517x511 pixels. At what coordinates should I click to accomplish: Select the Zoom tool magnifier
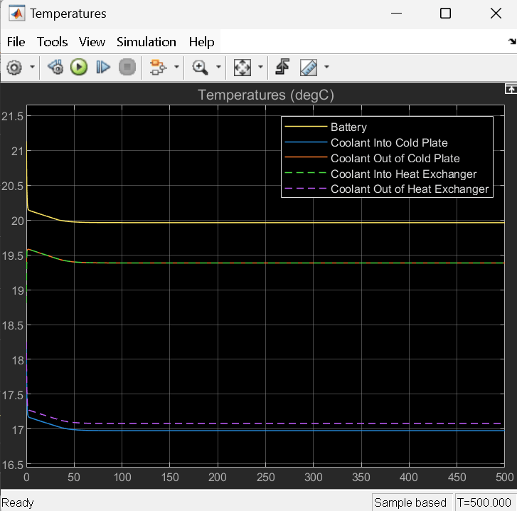(x=200, y=68)
